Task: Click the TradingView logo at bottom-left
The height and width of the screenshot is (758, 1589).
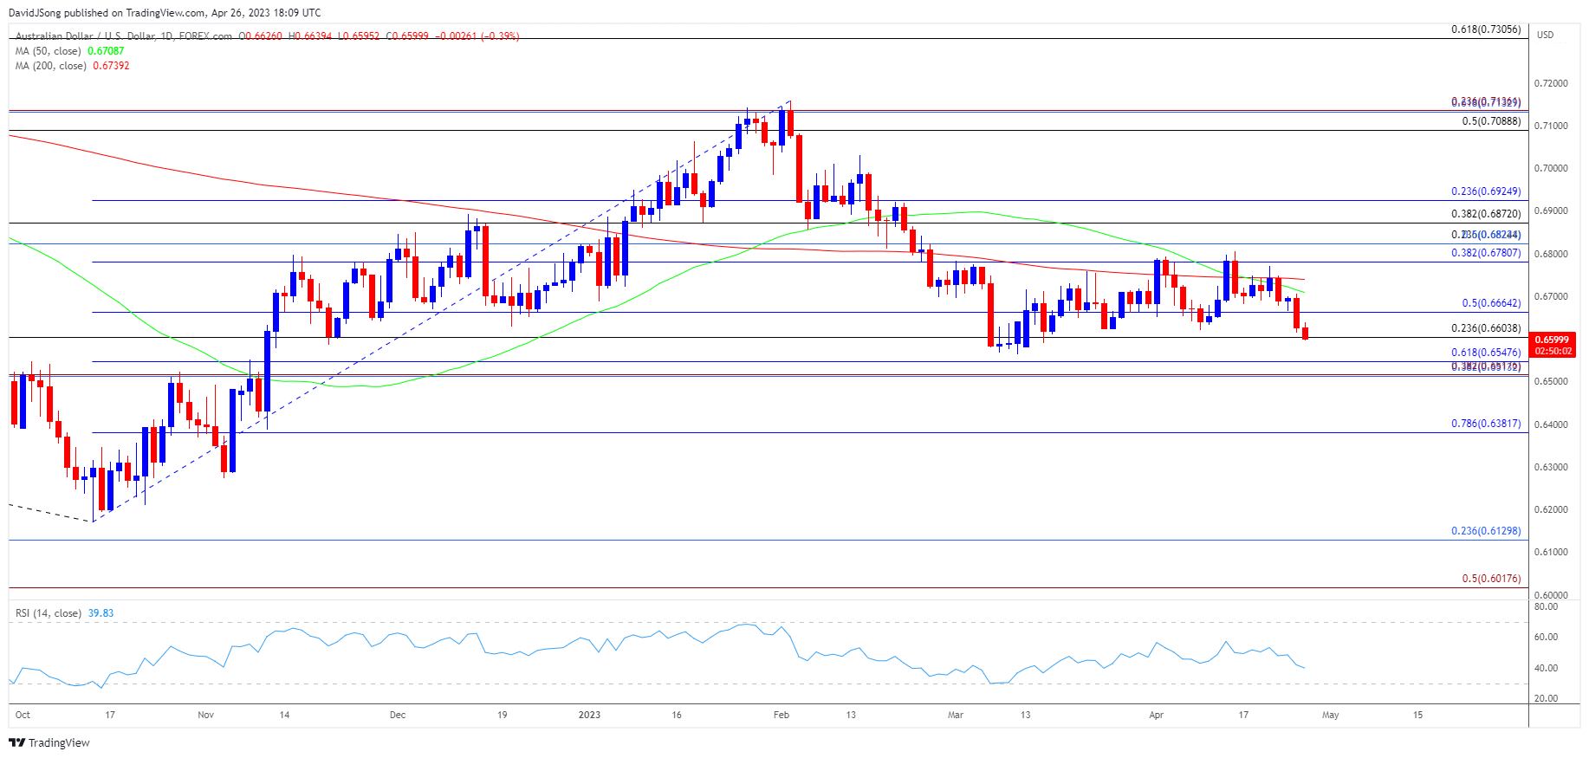Action: coord(49,742)
